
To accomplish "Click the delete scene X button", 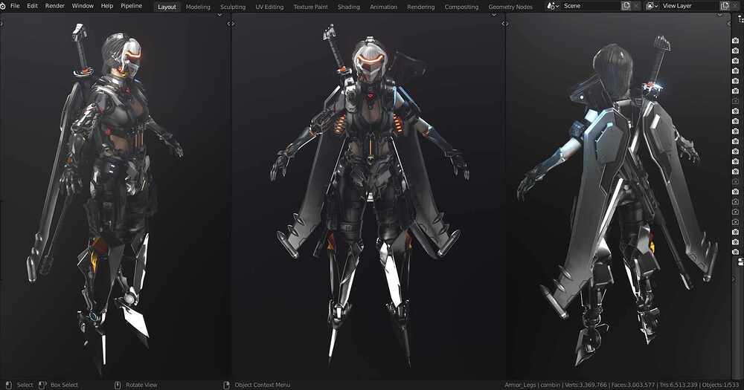I will [636, 6].
